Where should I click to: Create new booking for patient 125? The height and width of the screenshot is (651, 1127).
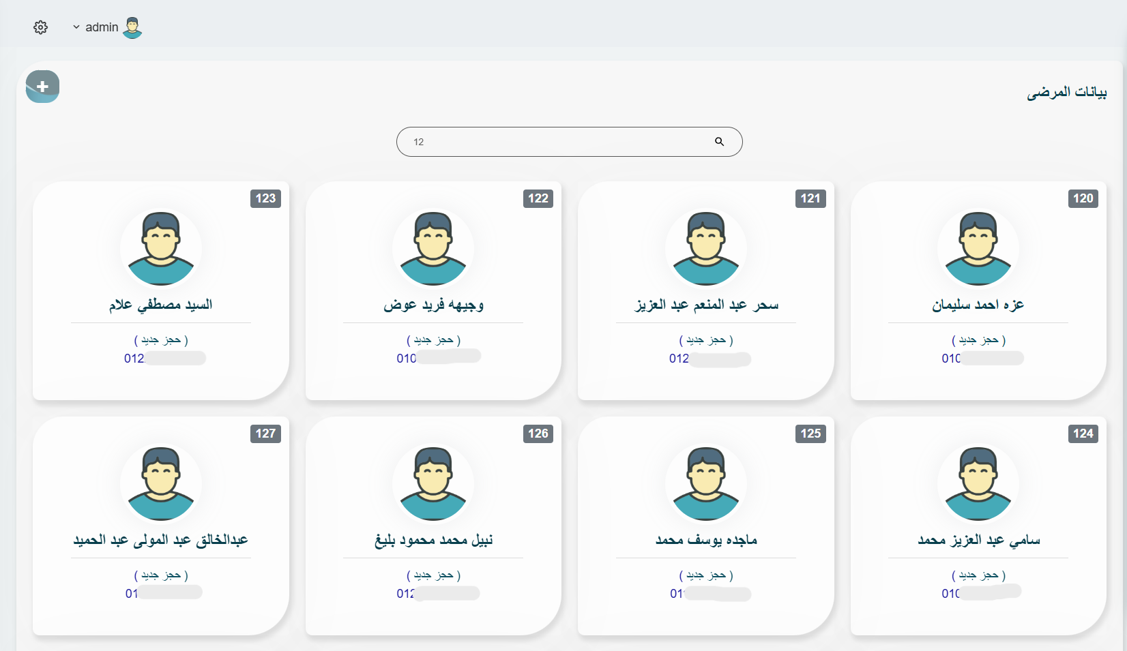[x=706, y=575]
